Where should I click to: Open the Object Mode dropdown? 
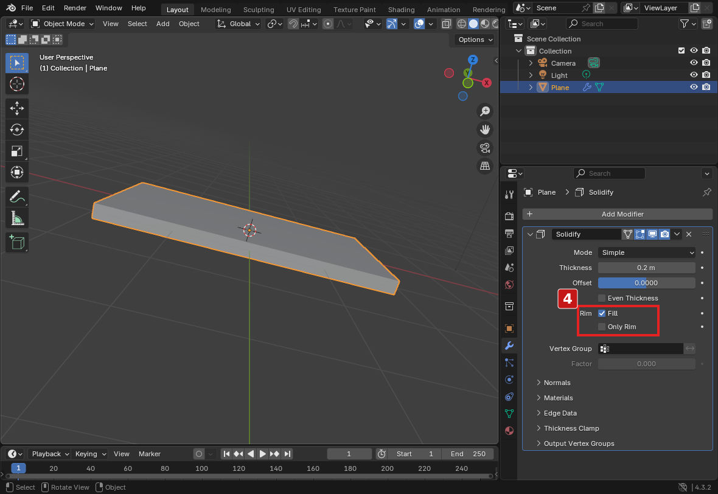coord(62,24)
